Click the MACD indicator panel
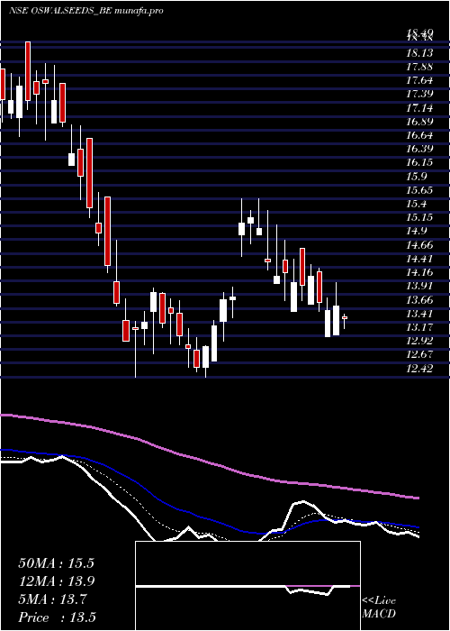 [x=247, y=586]
